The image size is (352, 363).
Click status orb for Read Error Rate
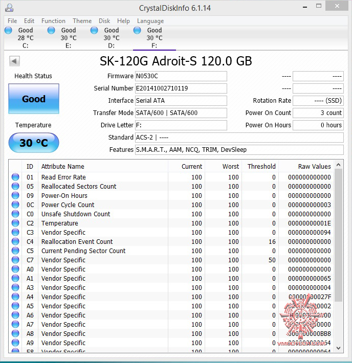click(15, 177)
